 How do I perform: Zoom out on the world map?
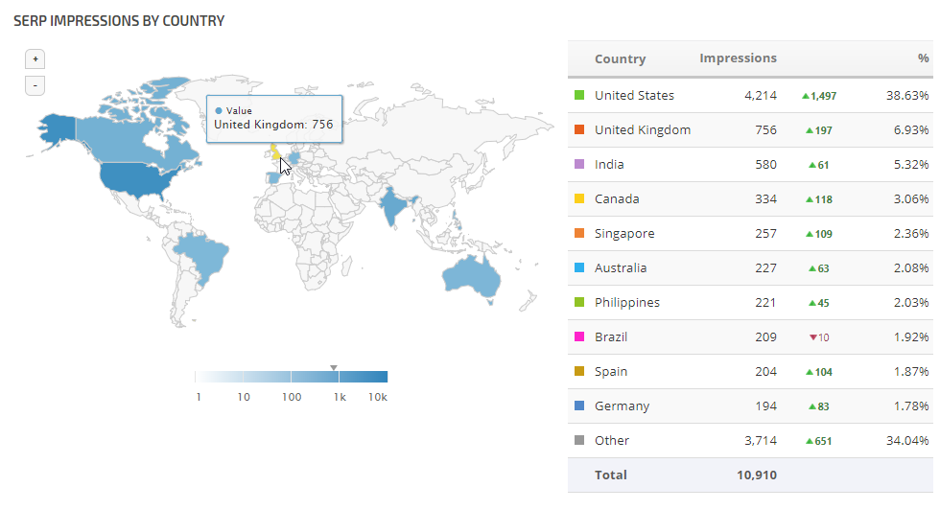(35, 85)
